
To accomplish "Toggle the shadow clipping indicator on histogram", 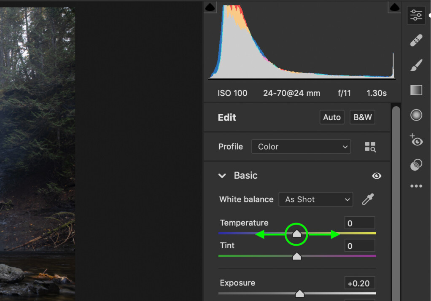I will click(x=210, y=7).
